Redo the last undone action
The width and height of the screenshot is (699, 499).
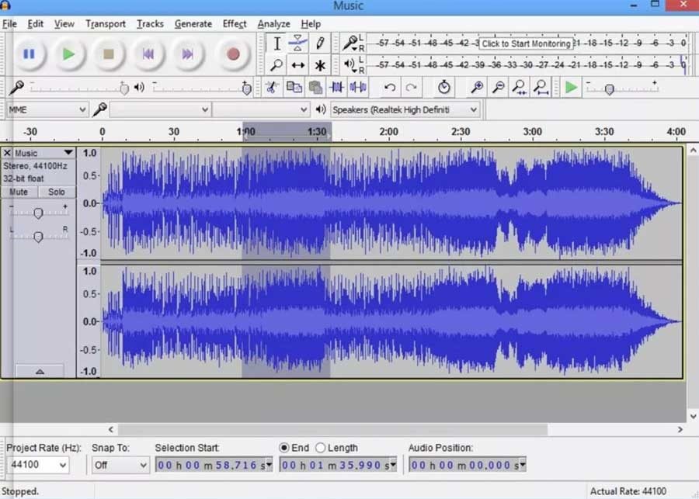coord(411,87)
